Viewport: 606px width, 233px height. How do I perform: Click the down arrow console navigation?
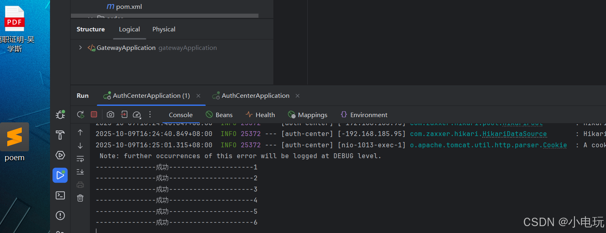80,146
